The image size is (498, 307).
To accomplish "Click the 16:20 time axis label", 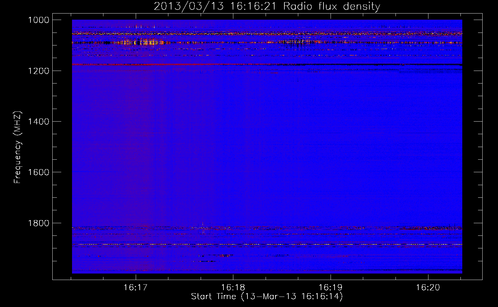I will (428, 287).
